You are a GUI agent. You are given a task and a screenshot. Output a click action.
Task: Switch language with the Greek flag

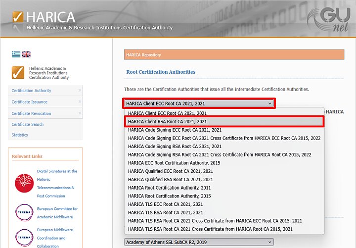coord(16,54)
